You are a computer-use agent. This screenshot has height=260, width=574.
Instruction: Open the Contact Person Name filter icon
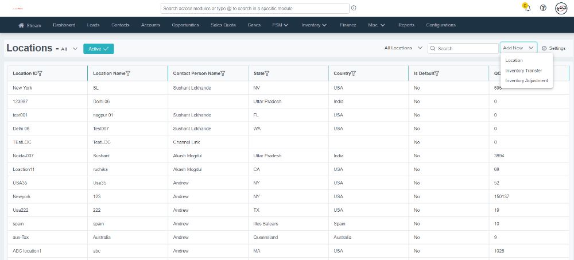(223, 73)
